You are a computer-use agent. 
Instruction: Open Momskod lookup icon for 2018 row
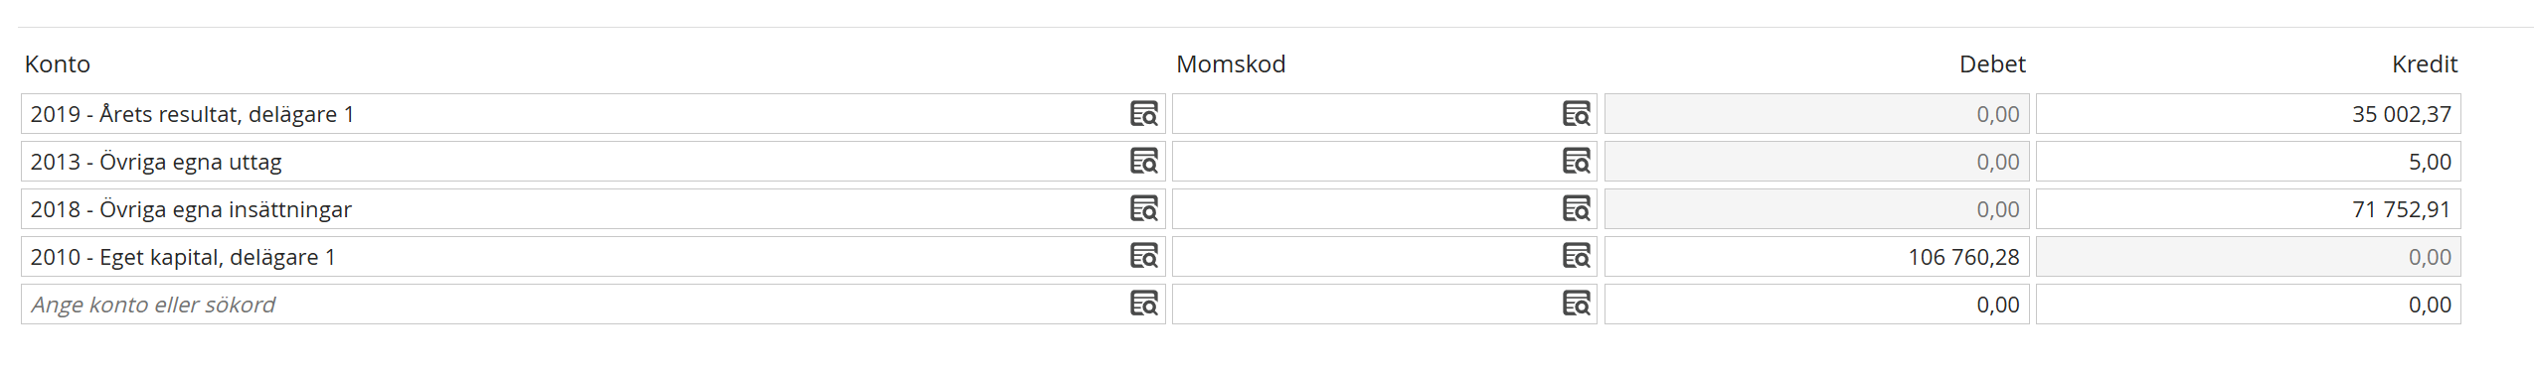[1576, 209]
